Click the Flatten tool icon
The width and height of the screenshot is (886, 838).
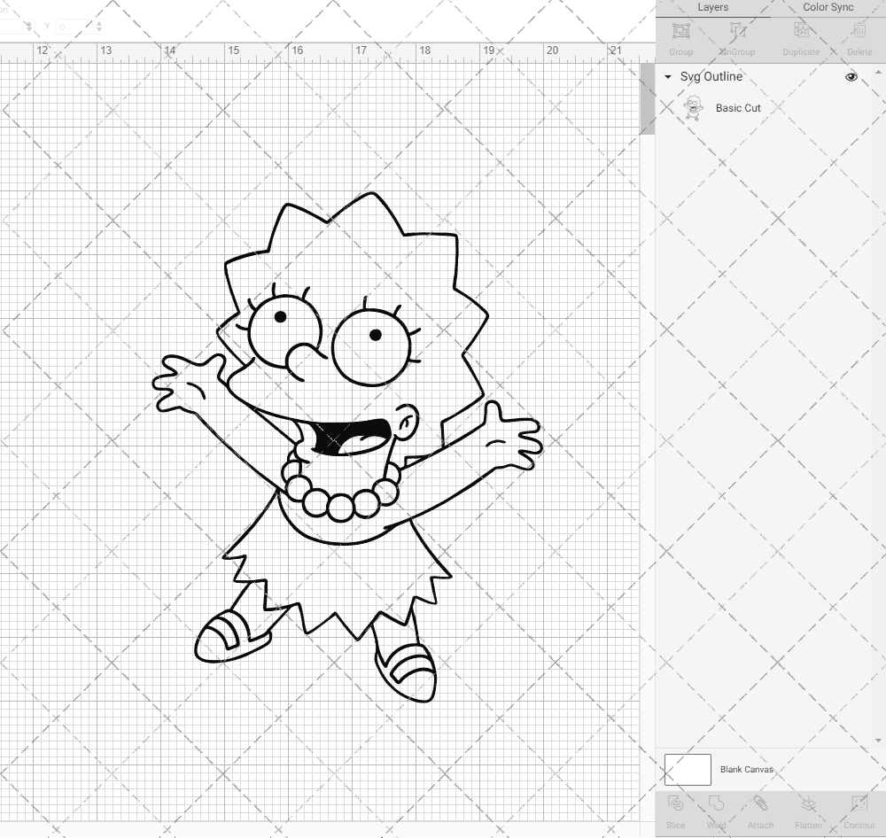808,803
